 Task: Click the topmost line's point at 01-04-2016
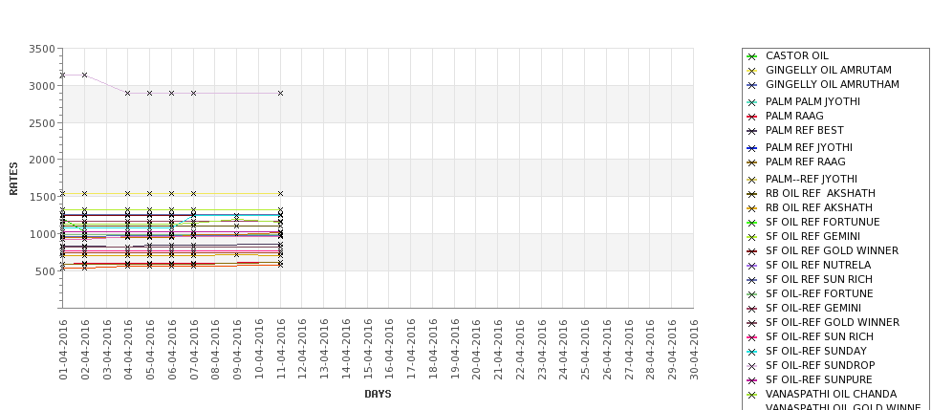(62, 76)
